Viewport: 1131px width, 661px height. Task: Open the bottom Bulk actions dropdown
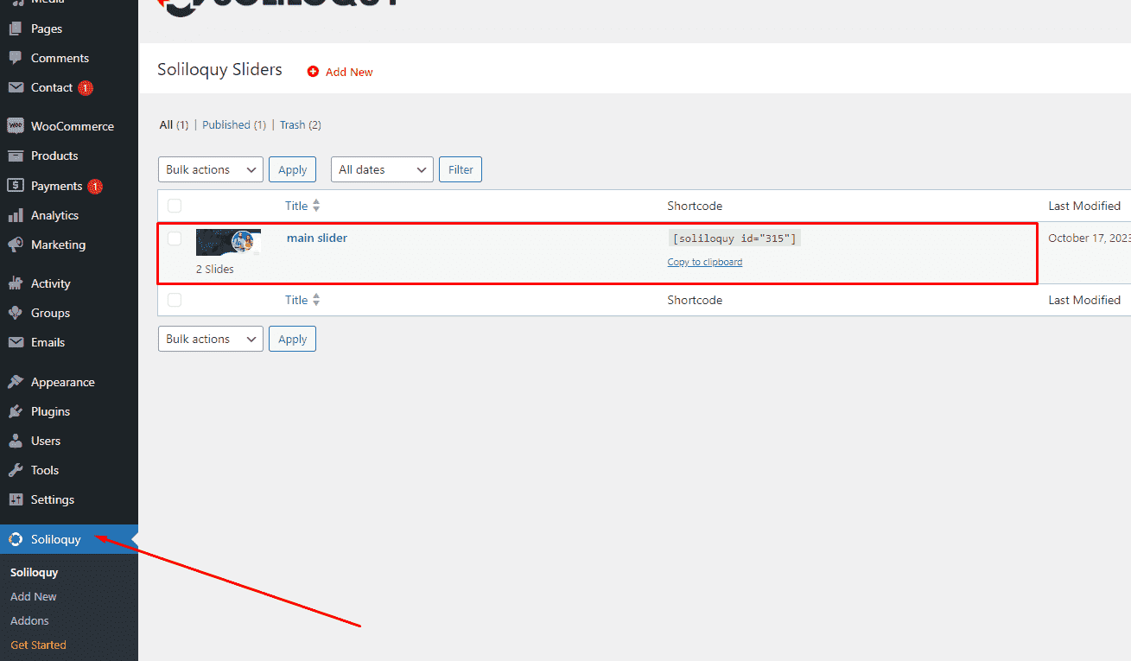(x=210, y=339)
